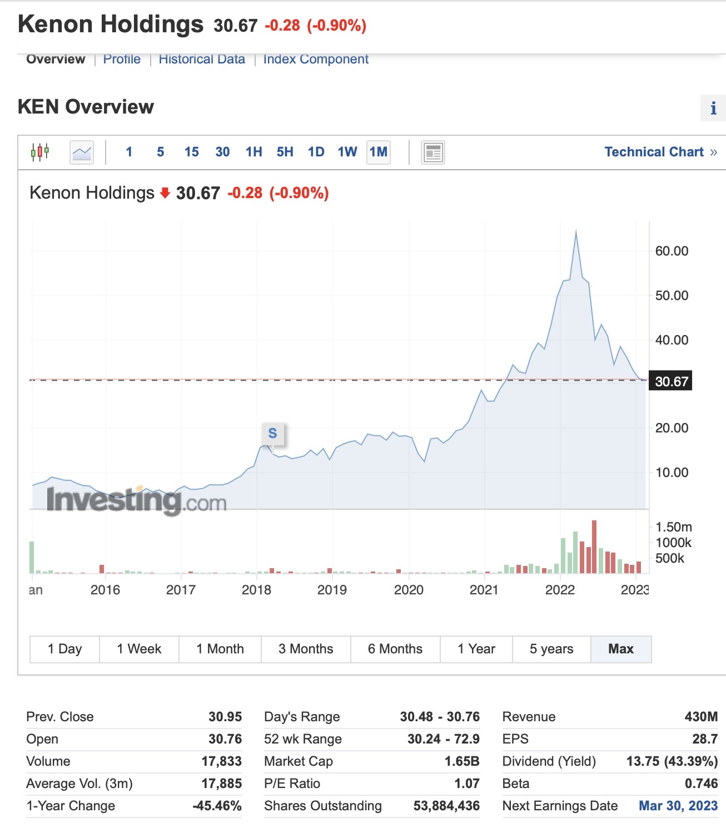Image resolution: width=726 pixels, height=837 pixels.
Task: Set chart interval to 15 minutes
Action: tap(192, 152)
